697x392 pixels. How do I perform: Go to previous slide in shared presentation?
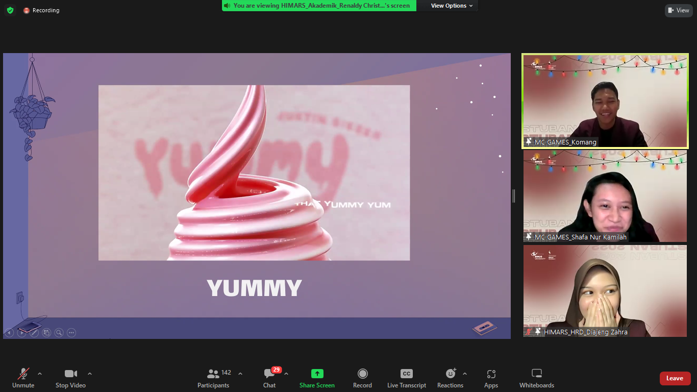[x=9, y=333]
